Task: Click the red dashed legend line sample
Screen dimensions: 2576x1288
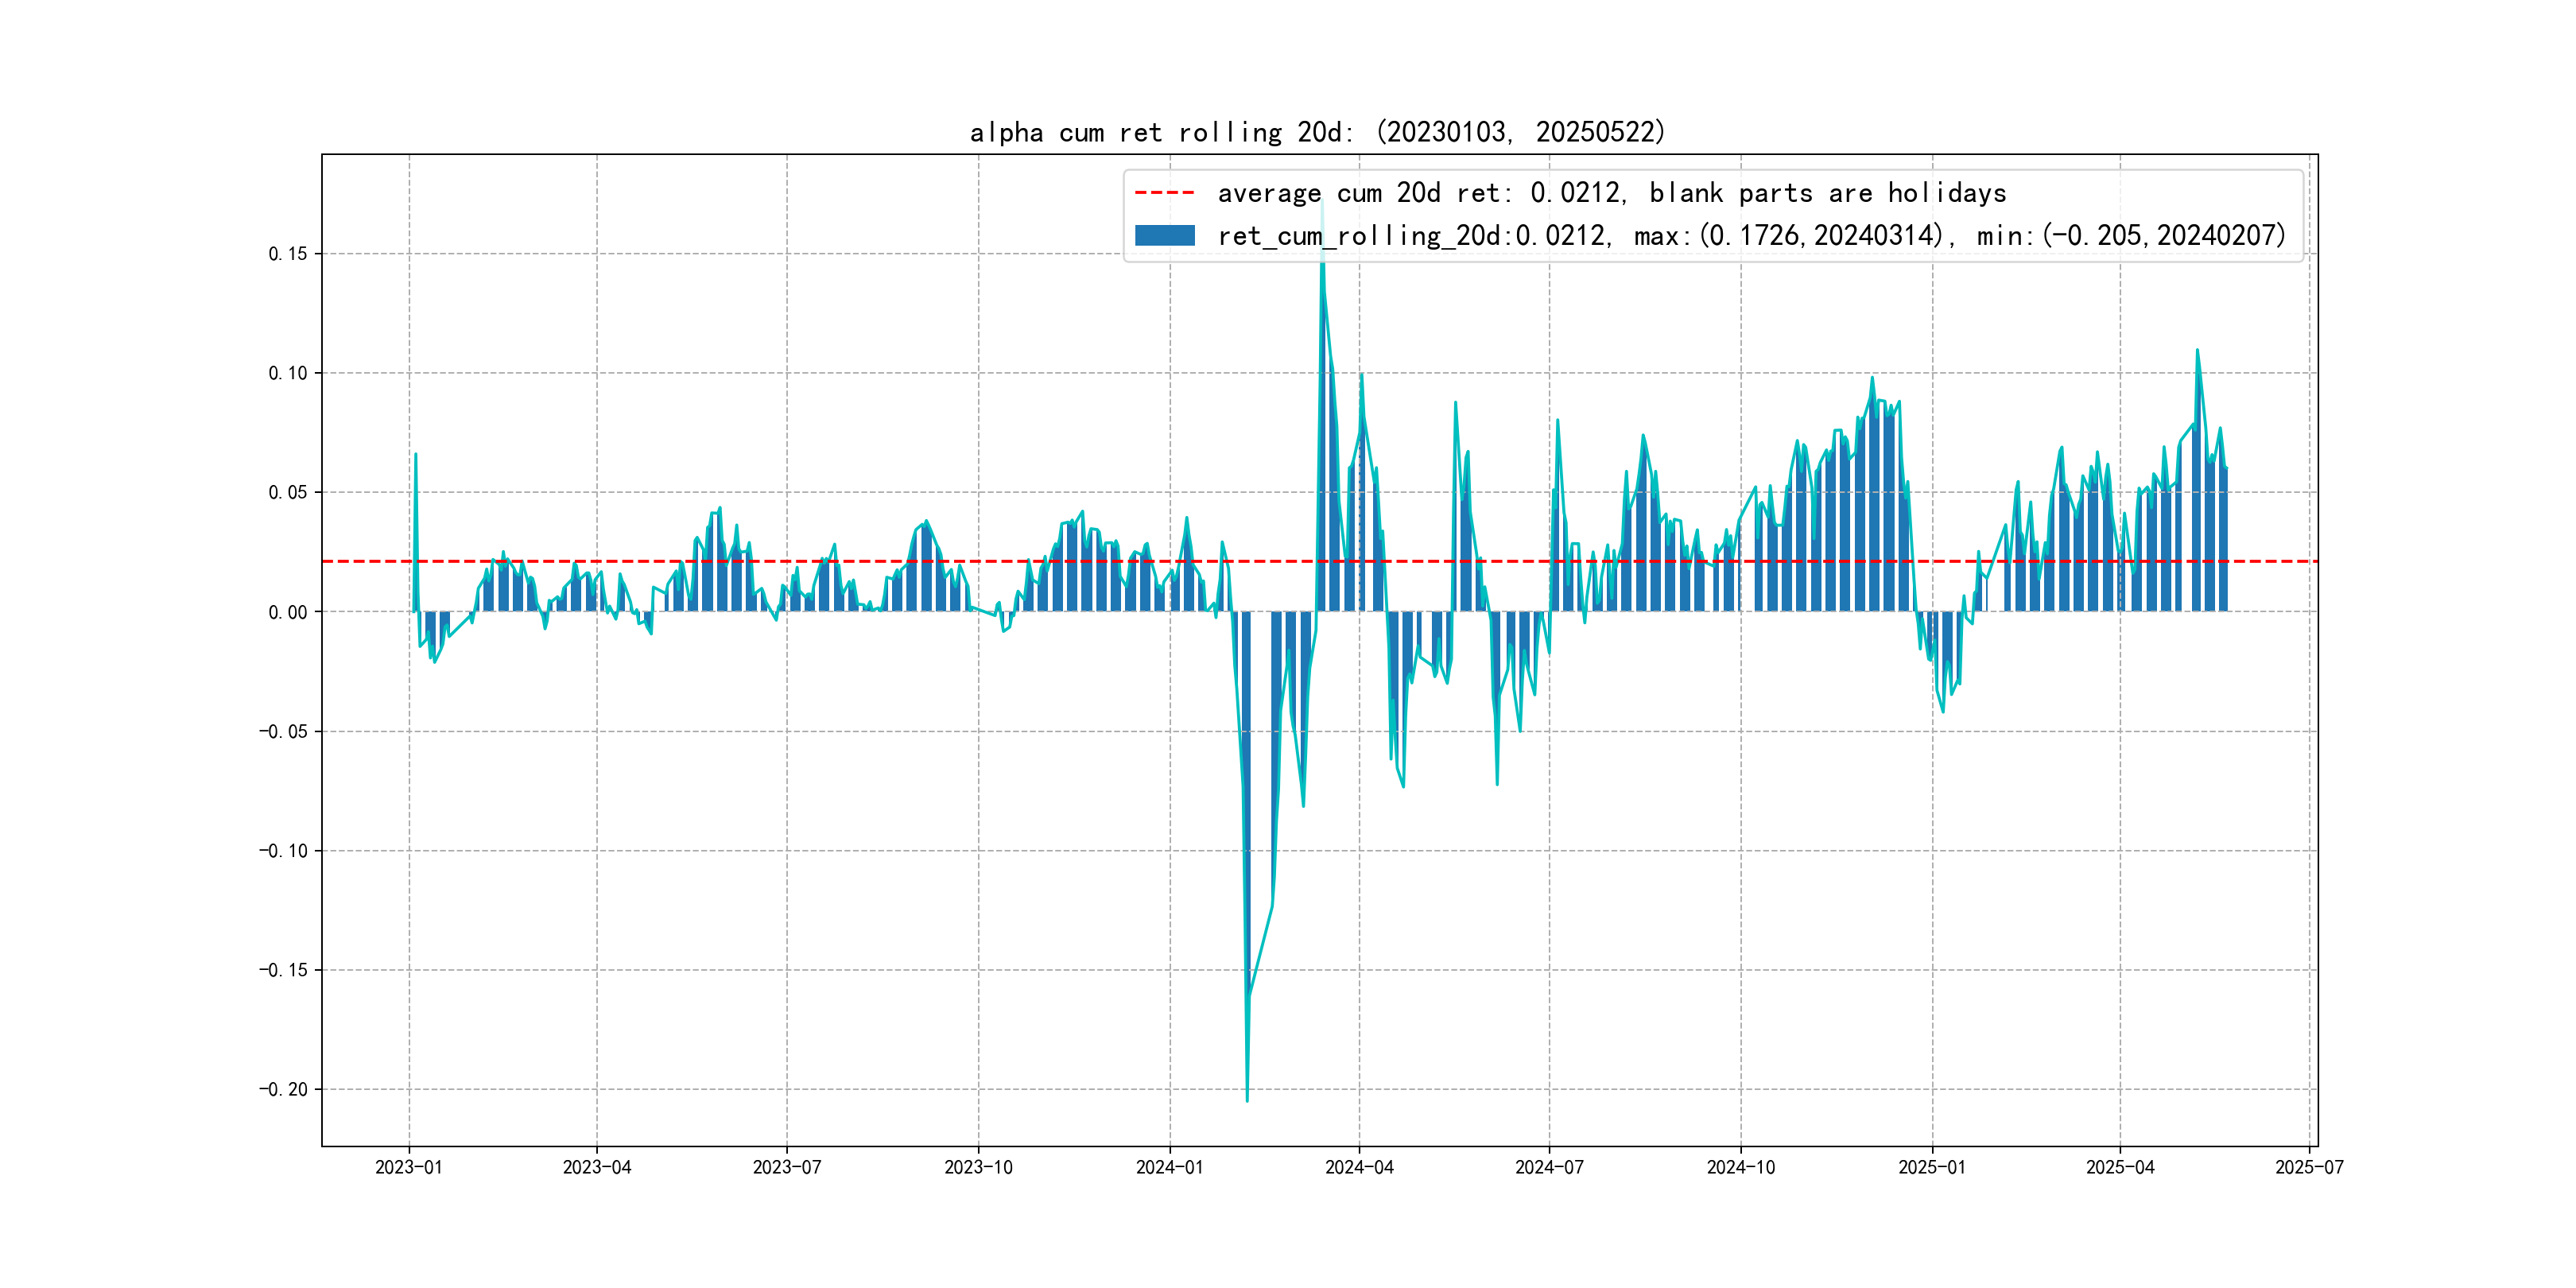Action: pyautogui.click(x=1164, y=193)
